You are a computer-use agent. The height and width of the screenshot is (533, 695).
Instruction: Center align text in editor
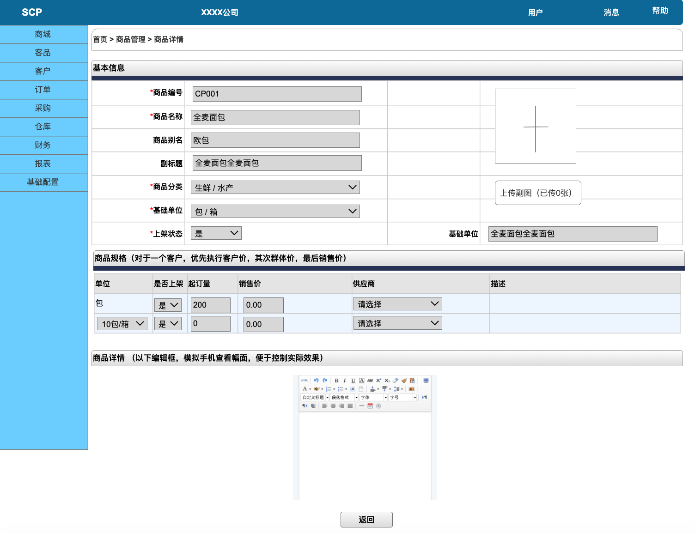point(333,406)
